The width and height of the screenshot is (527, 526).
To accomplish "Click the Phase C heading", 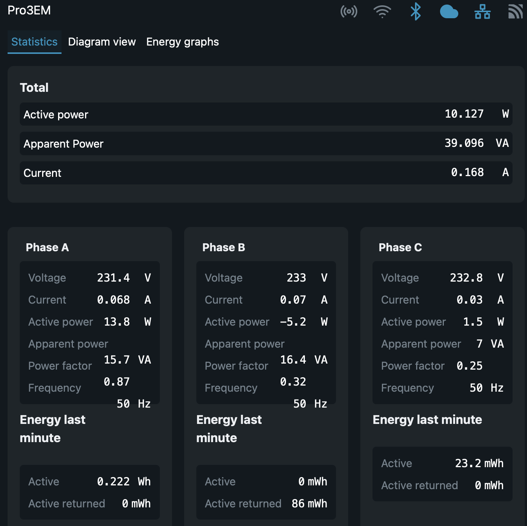I will click(x=400, y=247).
